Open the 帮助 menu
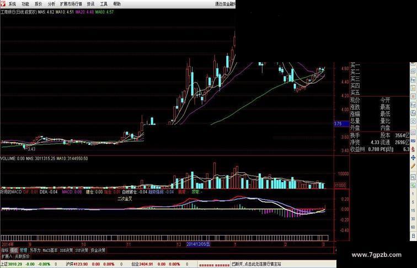 [117, 4]
